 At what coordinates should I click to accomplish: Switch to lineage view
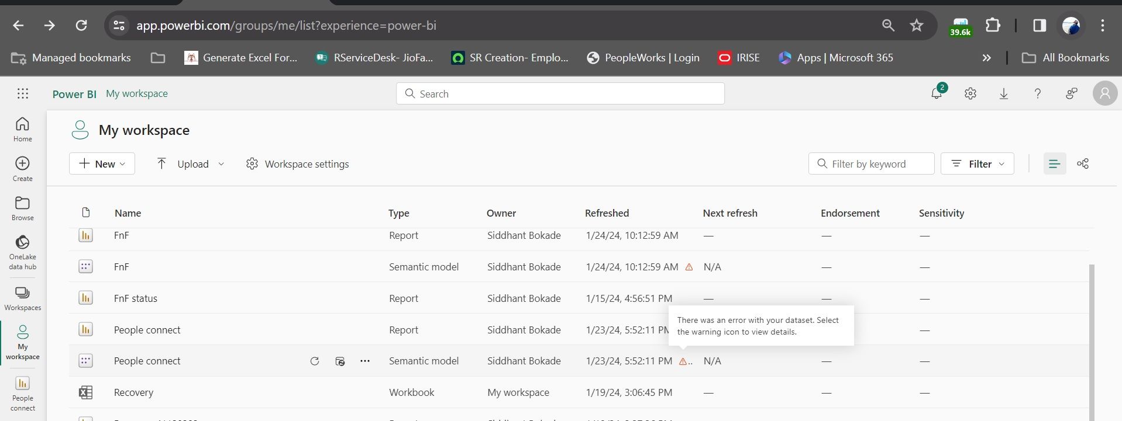pos(1083,163)
